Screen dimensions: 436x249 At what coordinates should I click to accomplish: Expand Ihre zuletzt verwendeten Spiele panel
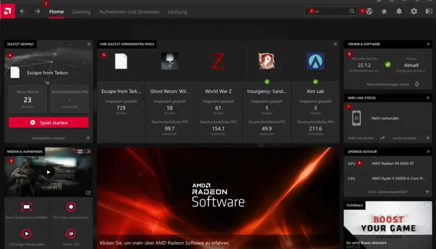tap(335, 44)
